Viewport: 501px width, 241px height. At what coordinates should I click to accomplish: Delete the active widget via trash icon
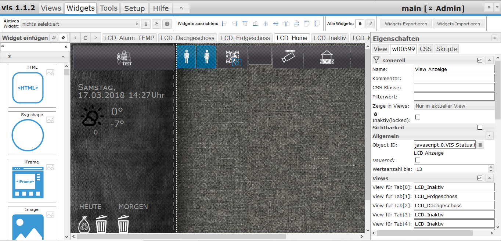click(146, 24)
